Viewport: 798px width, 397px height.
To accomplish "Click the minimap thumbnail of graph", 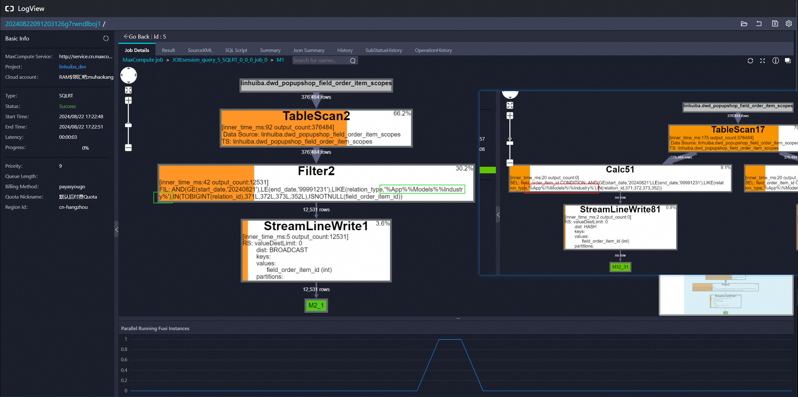I will click(726, 295).
